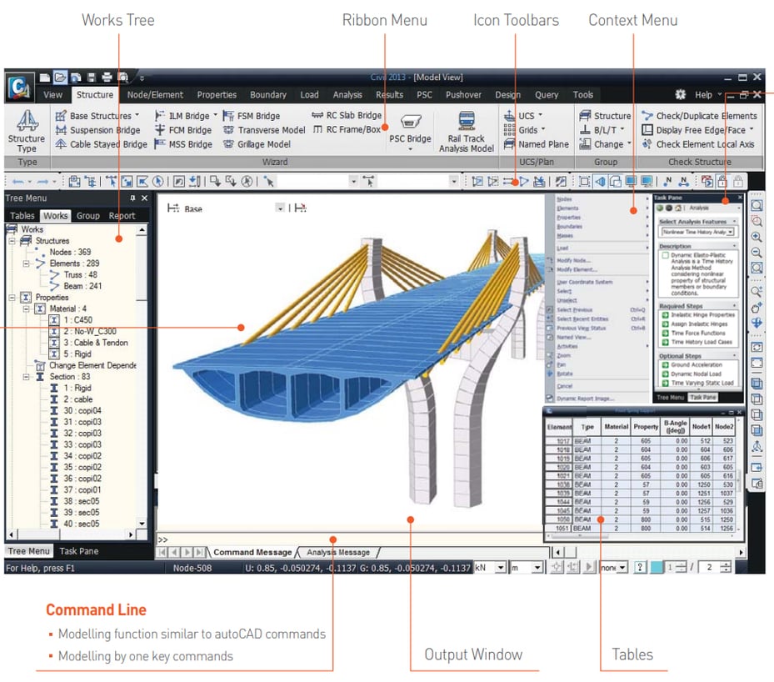The height and width of the screenshot is (682, 774).
Task: Click the Tree Menu vertical scrollbar down arrow
Action: coord(142,524)
